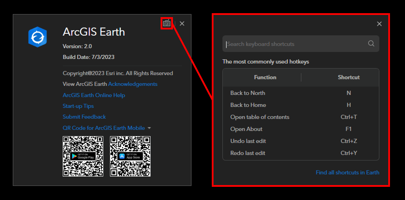Click the Ctrl+Z shortcut value
The image size is (405, 200).
click(x=349, y=141)
